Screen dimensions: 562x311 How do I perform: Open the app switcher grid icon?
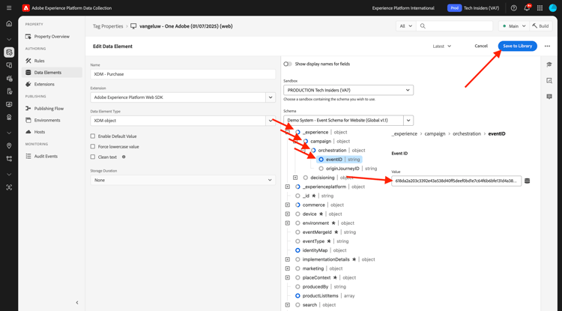tap(540, 8)
